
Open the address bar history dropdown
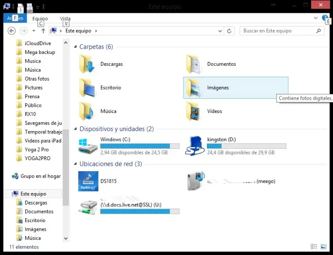click(220, 31)
